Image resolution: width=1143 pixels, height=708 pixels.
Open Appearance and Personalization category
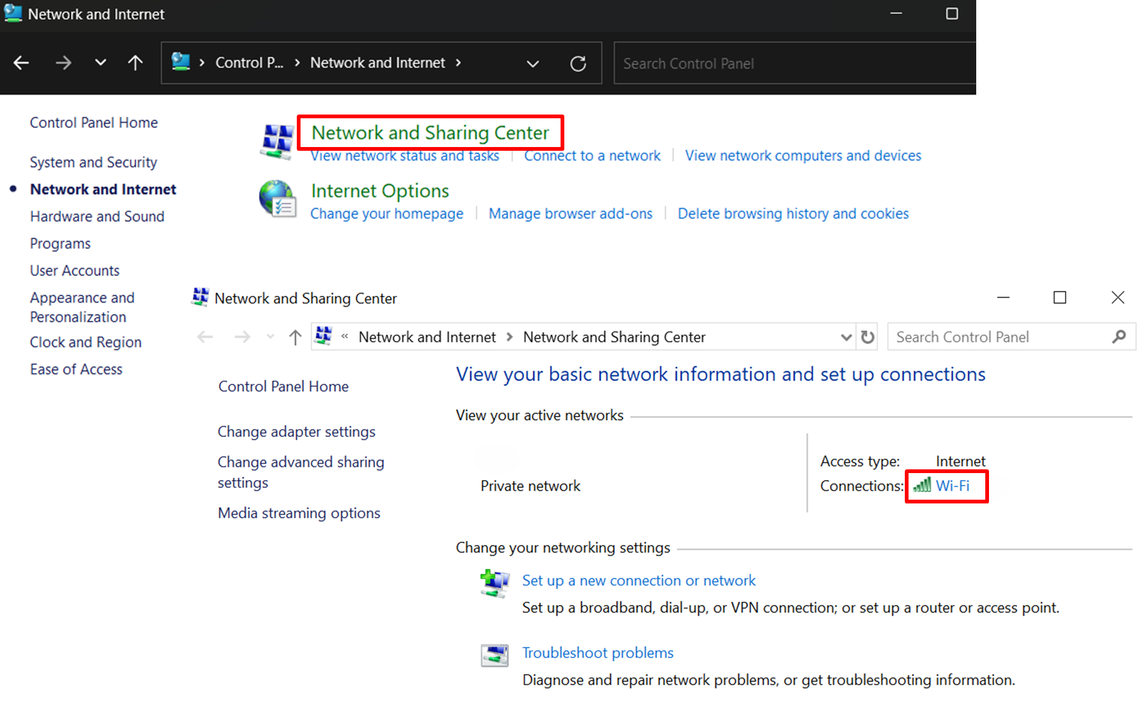(82, 307)
